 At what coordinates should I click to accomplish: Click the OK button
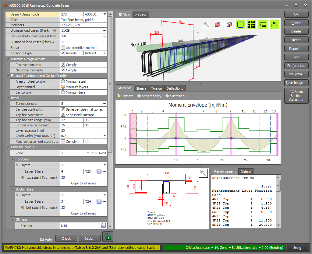[x=296, y=14]
